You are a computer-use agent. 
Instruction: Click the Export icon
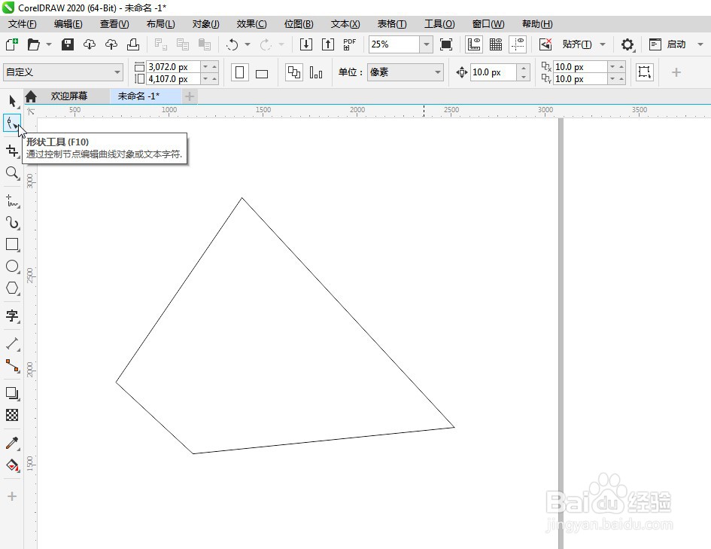(x=328, y=44)
